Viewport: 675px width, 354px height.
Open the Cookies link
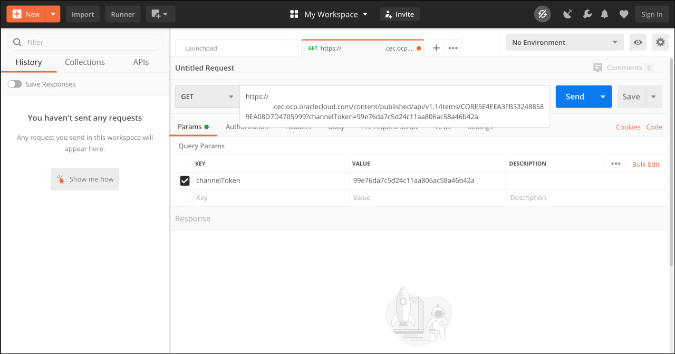click(628, 127)
